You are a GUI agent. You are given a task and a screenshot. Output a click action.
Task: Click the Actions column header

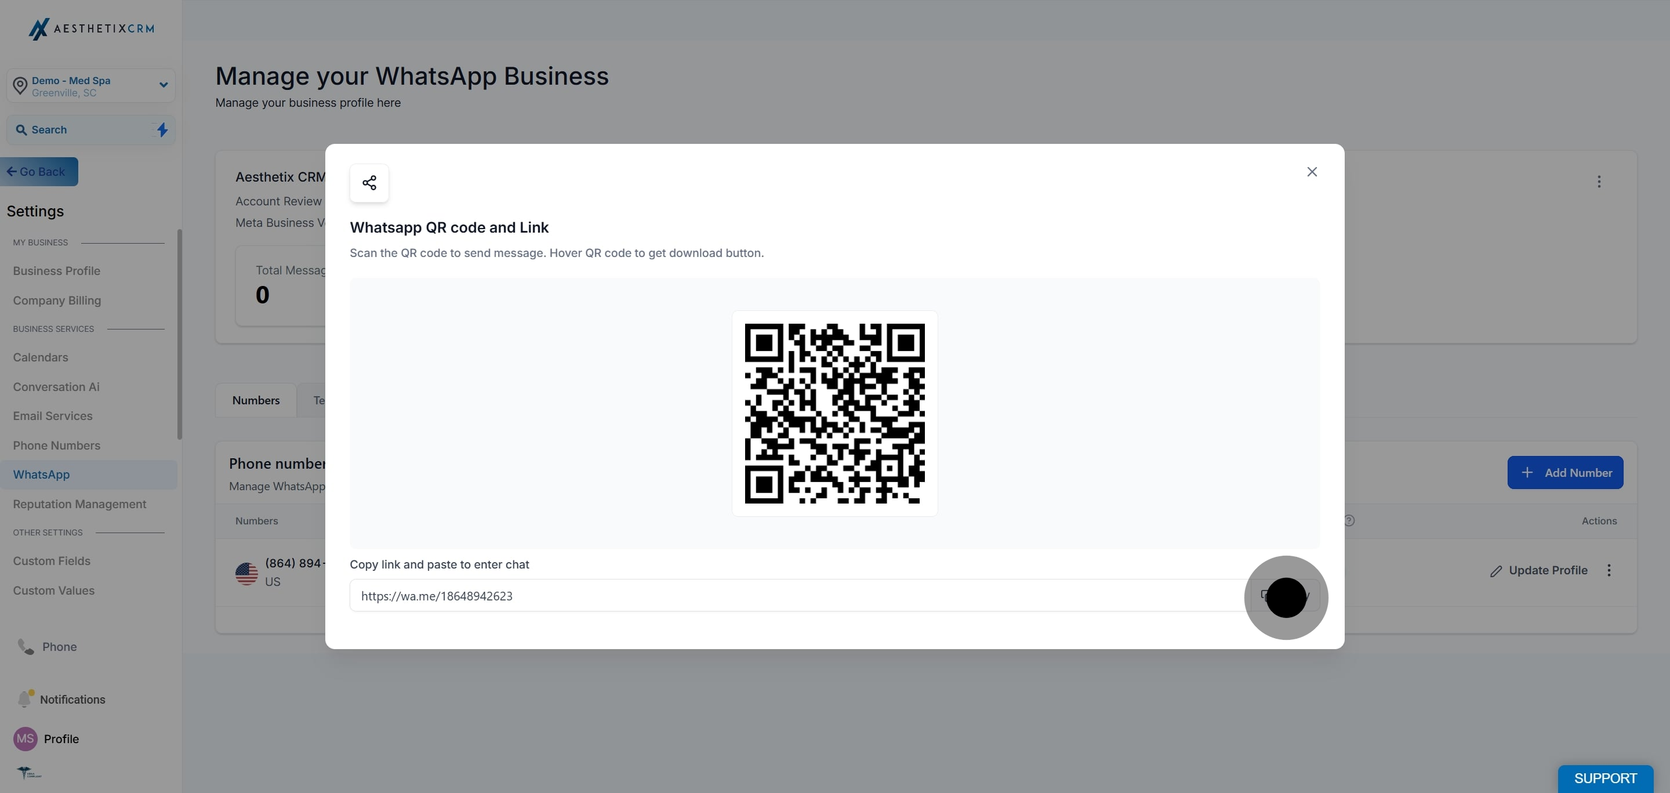[x=1599, y=521]
